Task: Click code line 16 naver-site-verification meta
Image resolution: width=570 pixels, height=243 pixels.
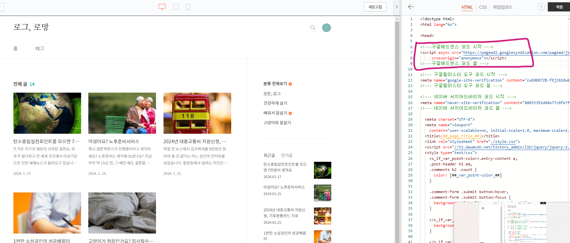Action: pyautogui.click(x=495, y=103)
